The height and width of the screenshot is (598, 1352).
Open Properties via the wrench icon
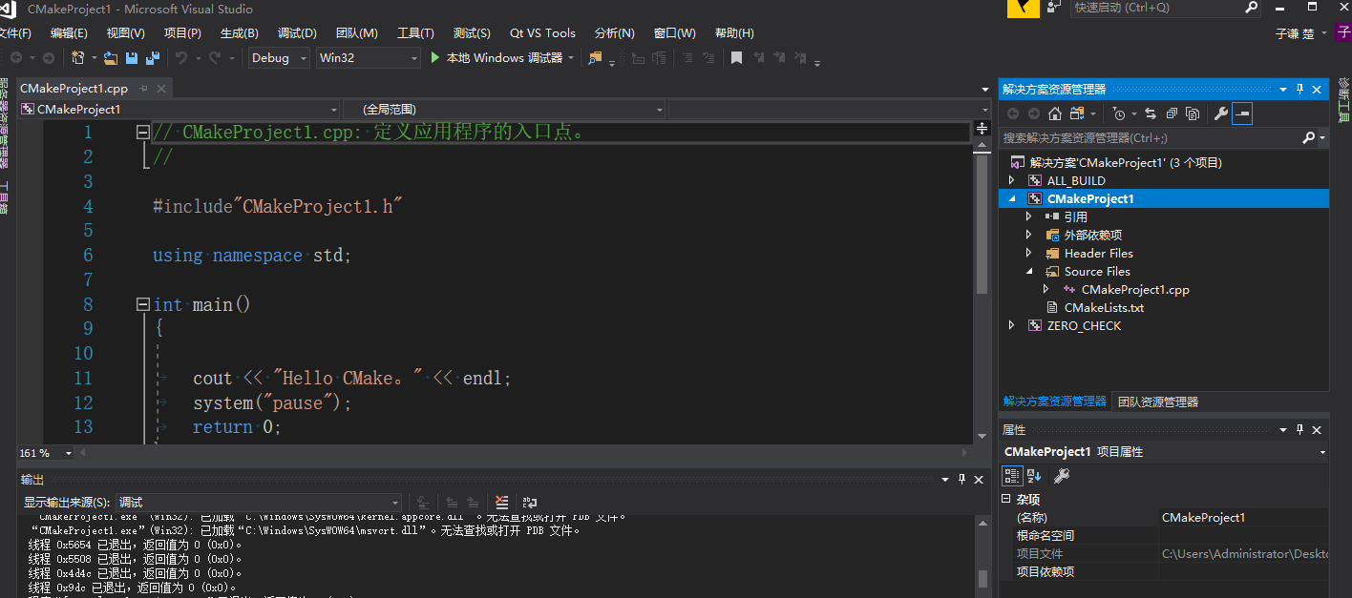[1222, 113]
